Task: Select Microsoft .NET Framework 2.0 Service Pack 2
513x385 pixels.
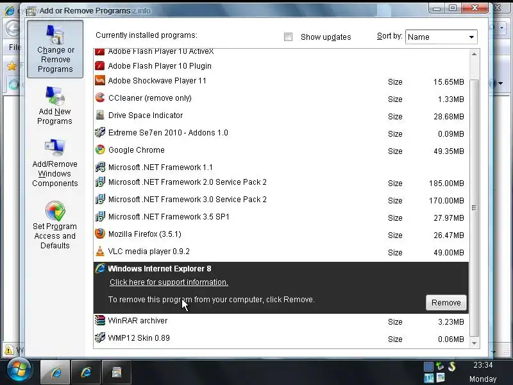Action: tap(281, 182)
